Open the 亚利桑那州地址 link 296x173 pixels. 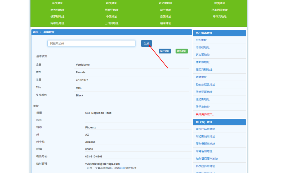206,144
